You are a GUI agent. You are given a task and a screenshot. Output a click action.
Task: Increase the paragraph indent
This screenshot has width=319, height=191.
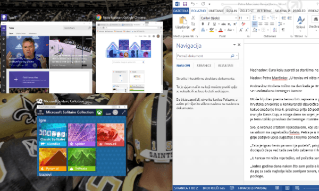pyautogui.click(x=289, y=18)
